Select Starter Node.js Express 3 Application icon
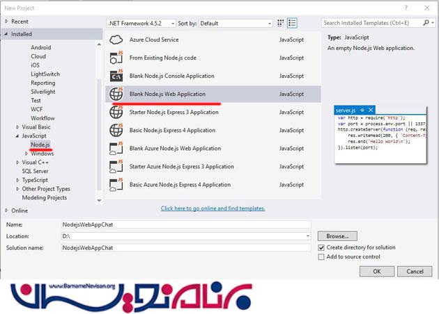Viewport: 439px width, 314px height. point(116,112)
